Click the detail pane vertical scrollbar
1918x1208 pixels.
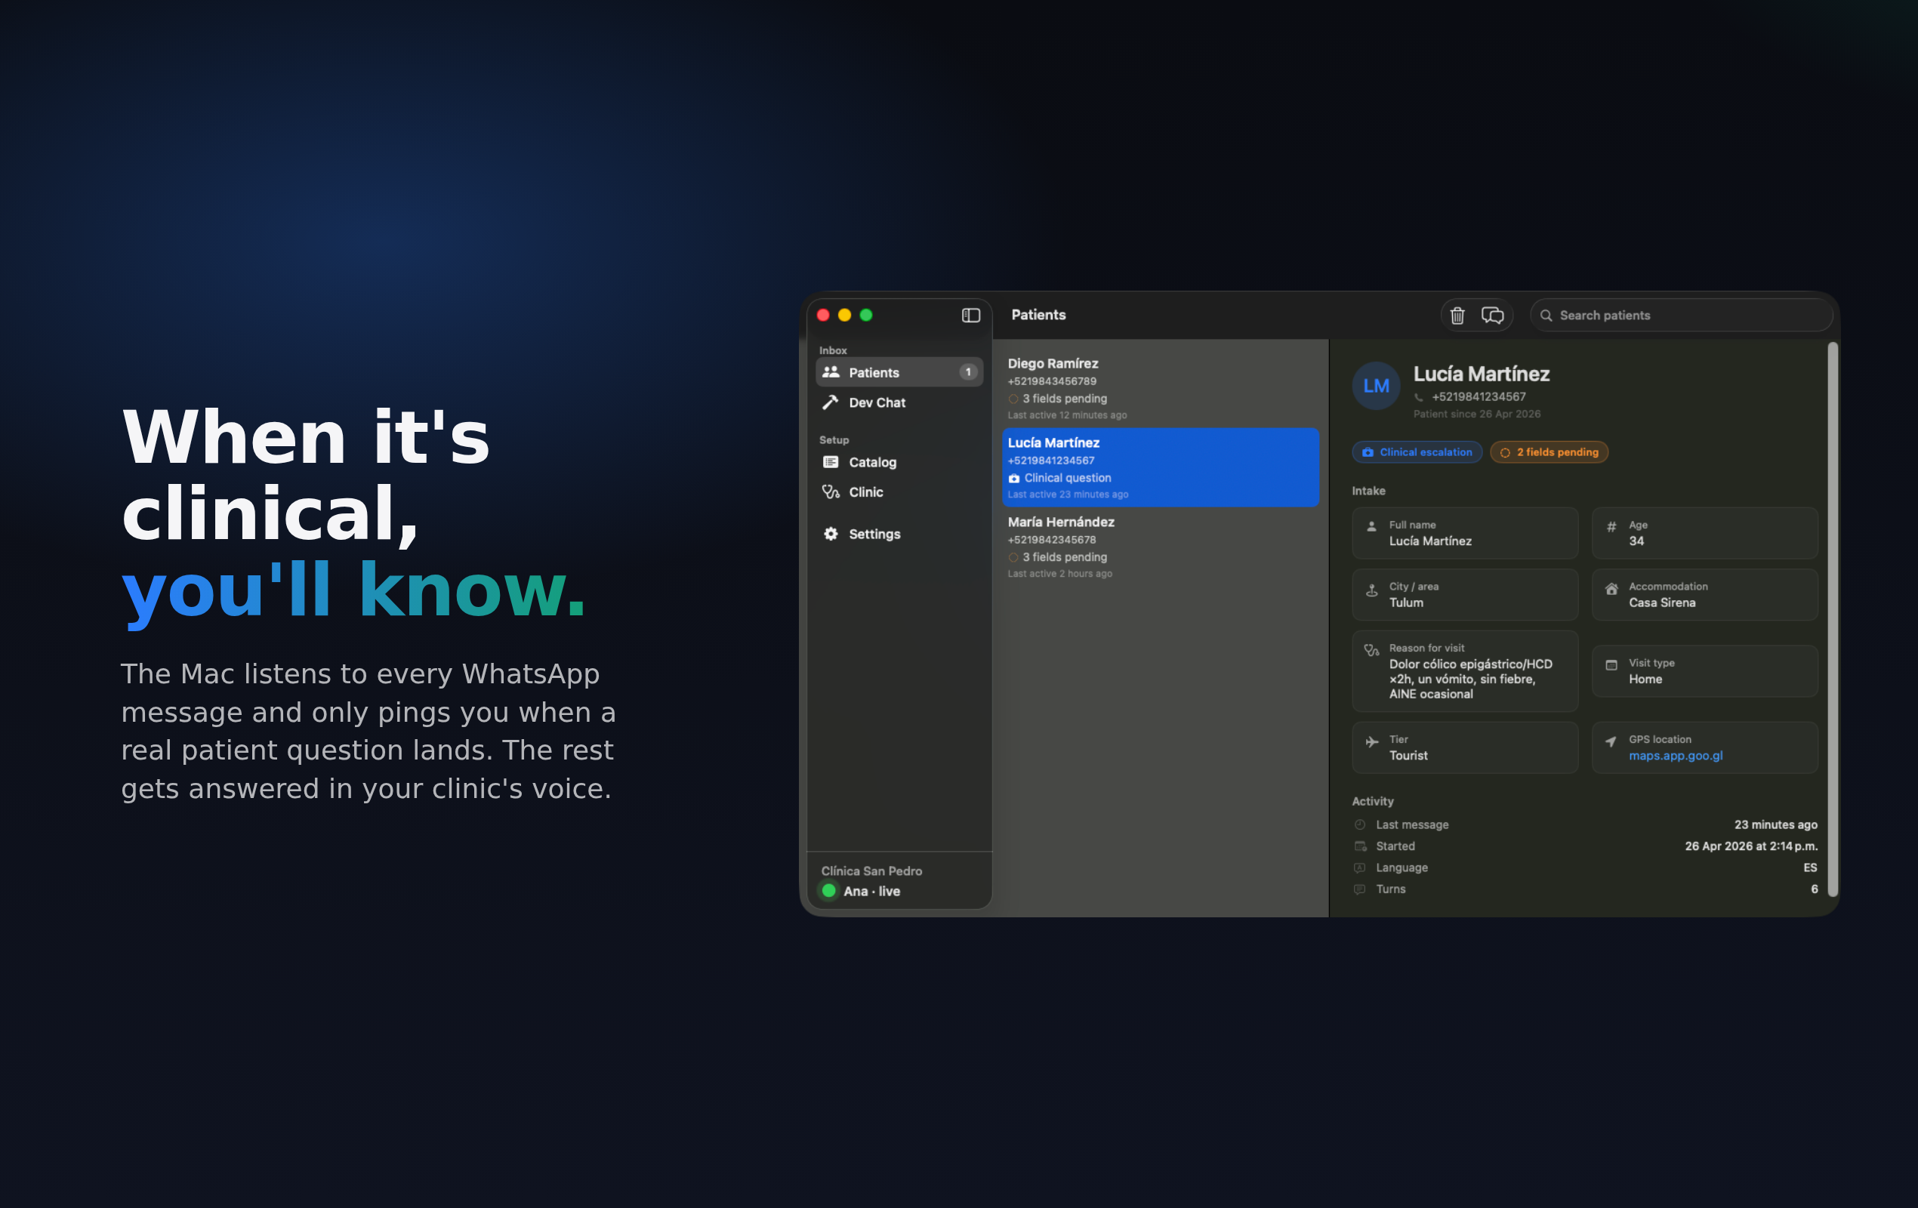[x=1832, y=619]
